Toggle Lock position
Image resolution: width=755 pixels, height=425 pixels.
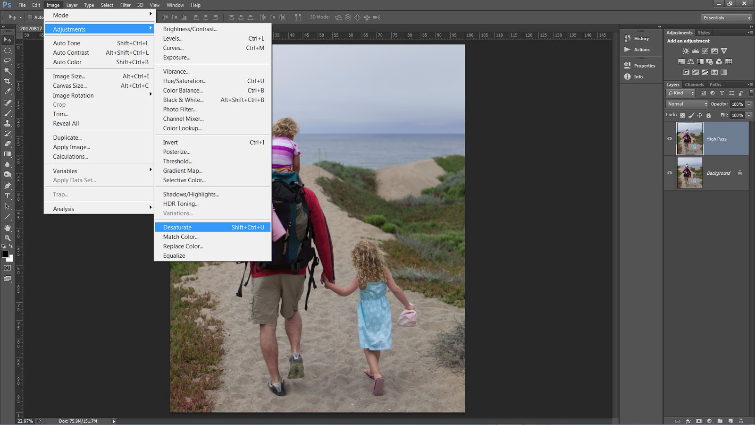700,115
